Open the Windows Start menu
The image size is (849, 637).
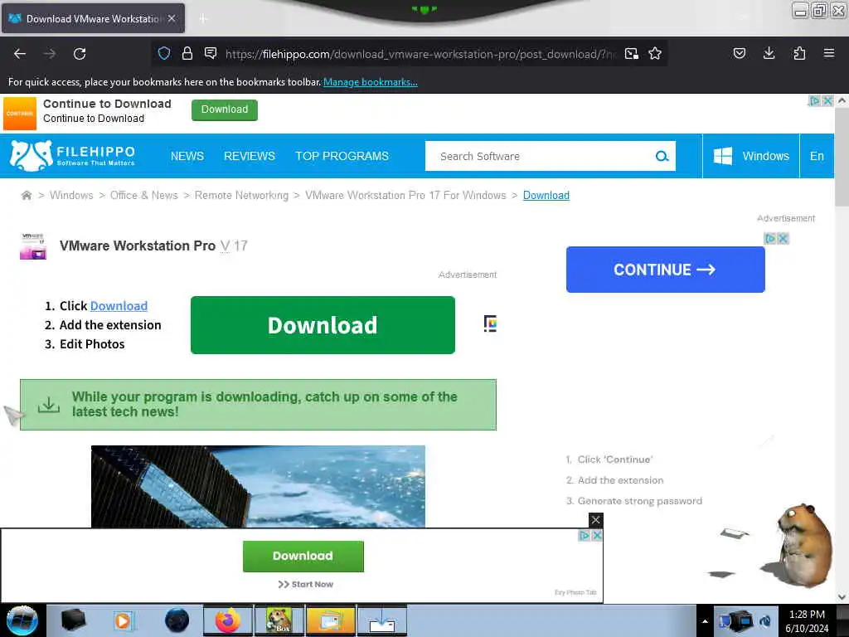pos(22,620)
